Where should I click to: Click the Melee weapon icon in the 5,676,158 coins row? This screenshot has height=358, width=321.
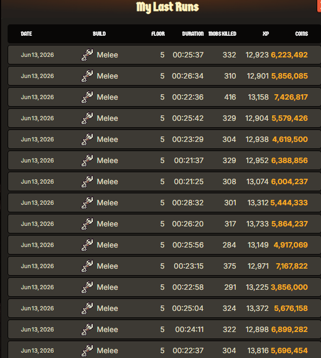87,308
